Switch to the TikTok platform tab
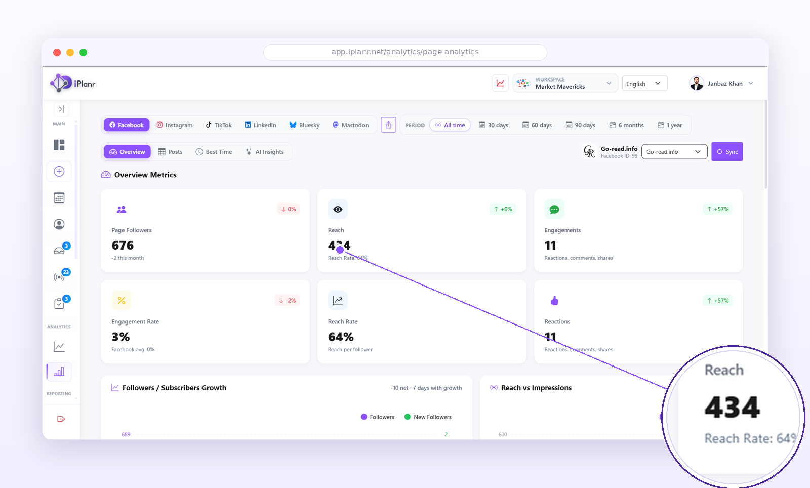Screen dimensions: 810x488 pyautogui.click(x=219, y=125)
